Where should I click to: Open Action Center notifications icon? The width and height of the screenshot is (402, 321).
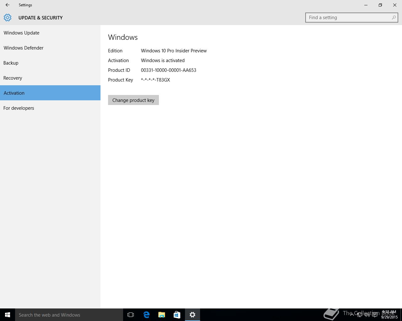375,315
